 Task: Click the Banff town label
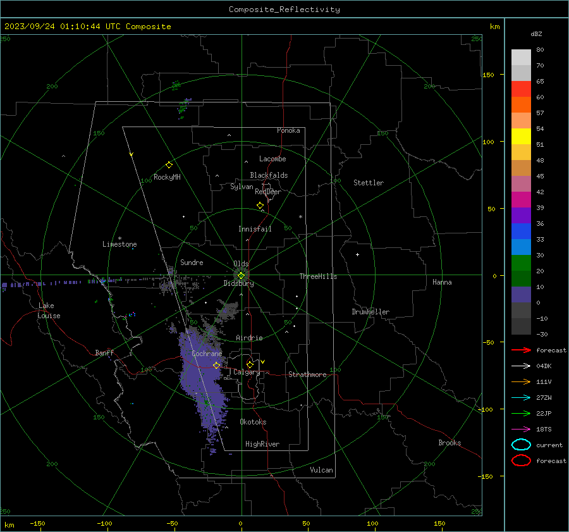[x=104, y=352]
